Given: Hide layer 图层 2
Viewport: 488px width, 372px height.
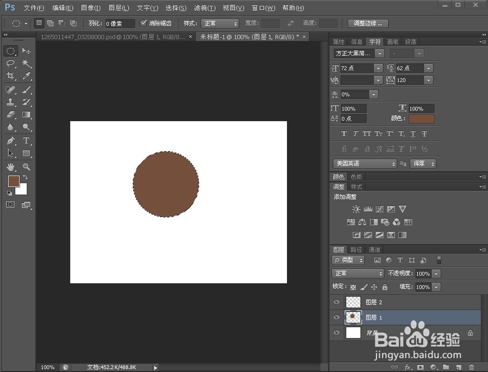Looking at the screenshot, I should (336, 302).
